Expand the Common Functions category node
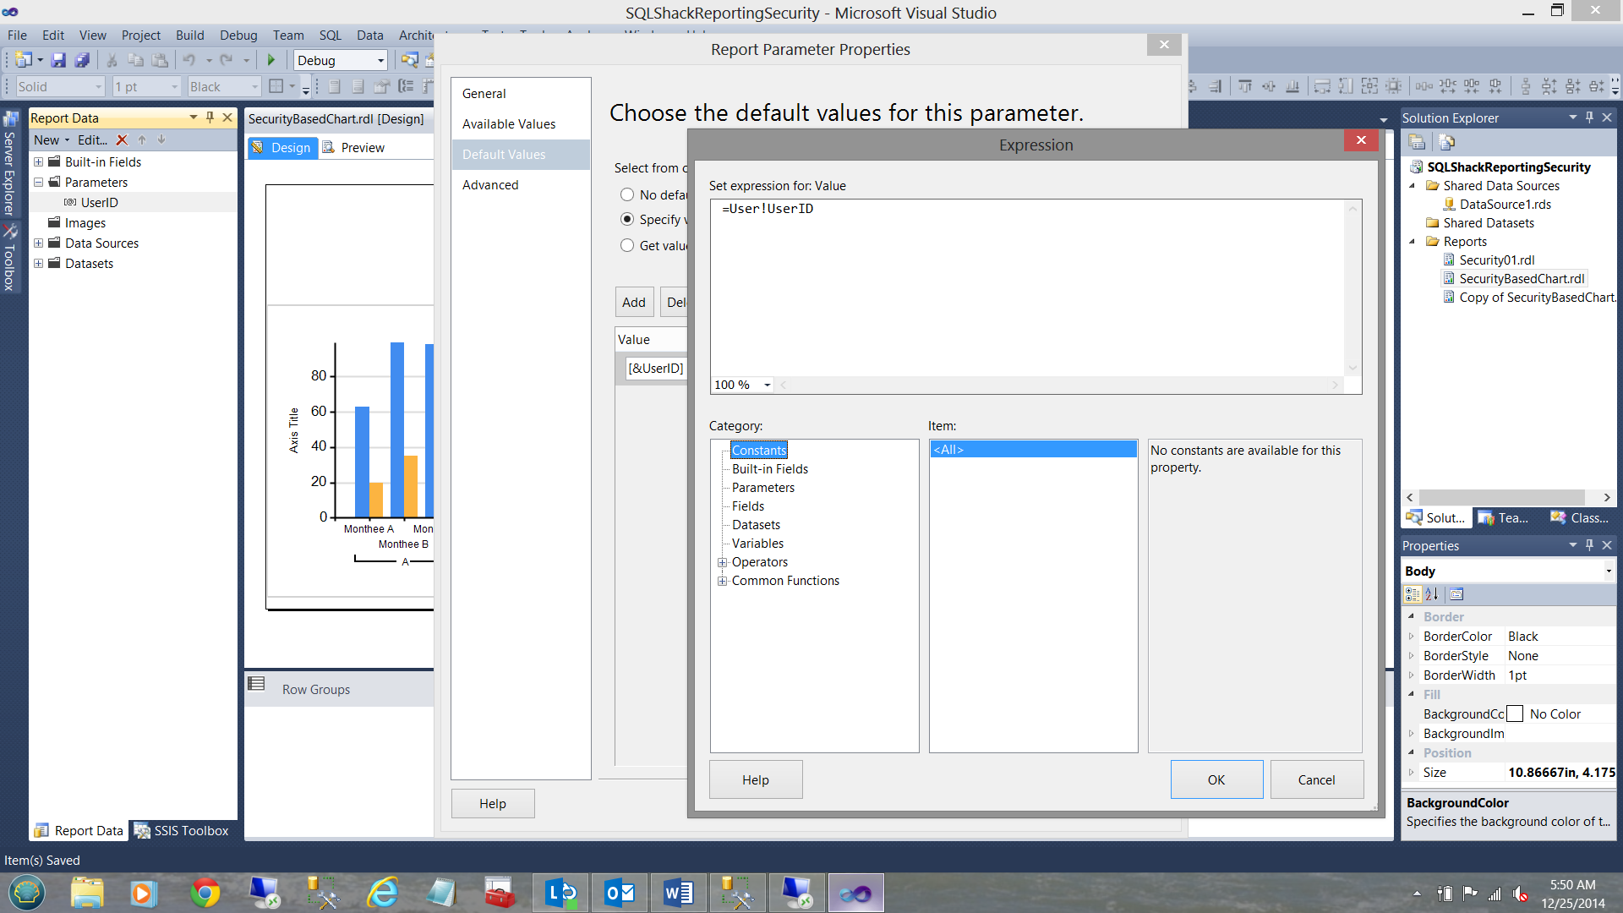 723,582
